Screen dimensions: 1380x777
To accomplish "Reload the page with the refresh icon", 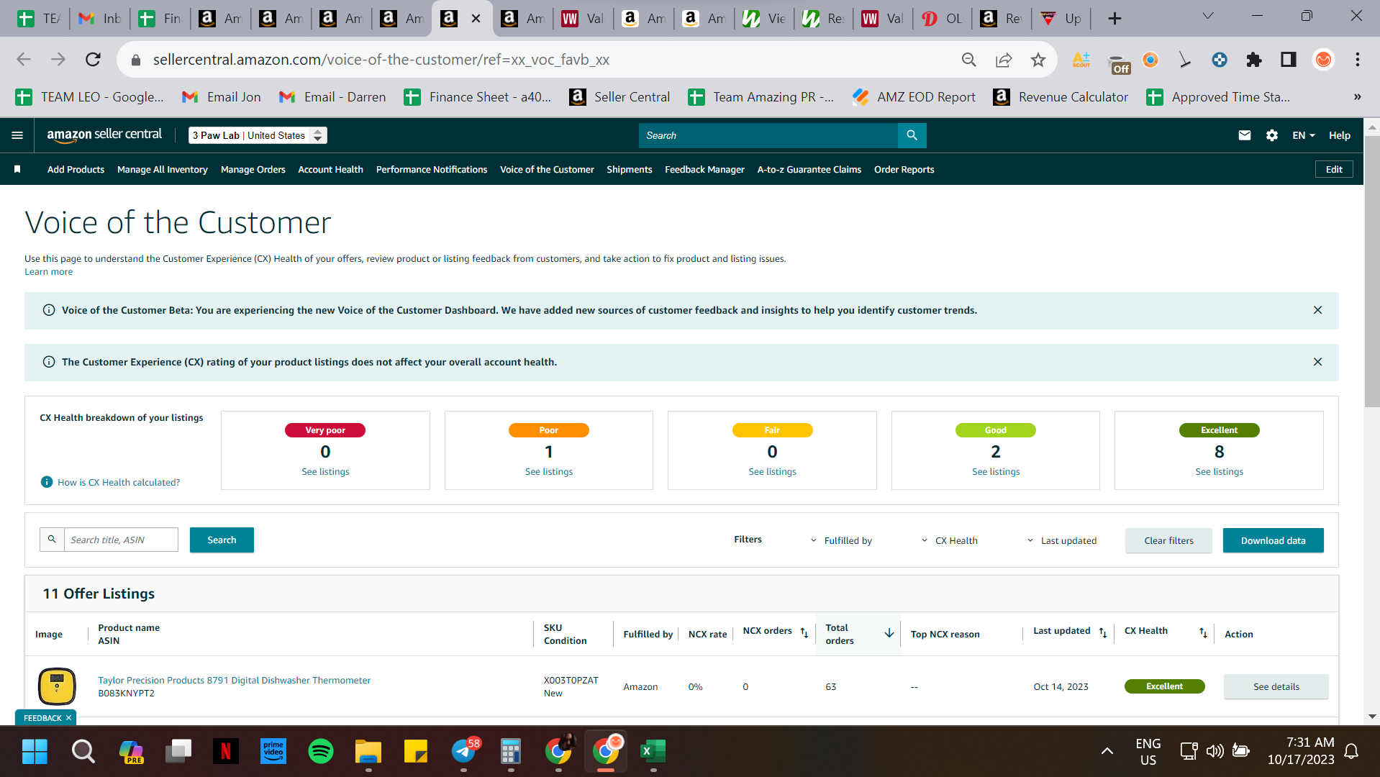I will pyautogui.click(x=93, y=60).
